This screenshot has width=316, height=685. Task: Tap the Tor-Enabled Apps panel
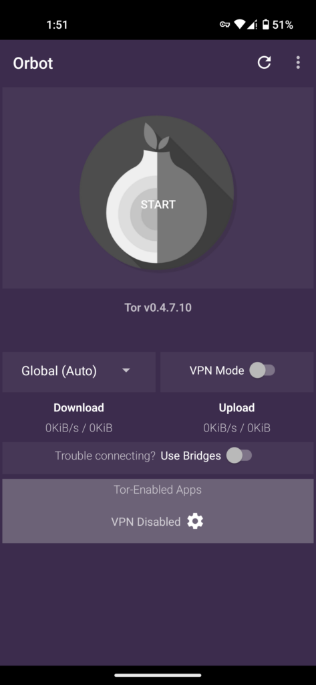click(158, 511)
